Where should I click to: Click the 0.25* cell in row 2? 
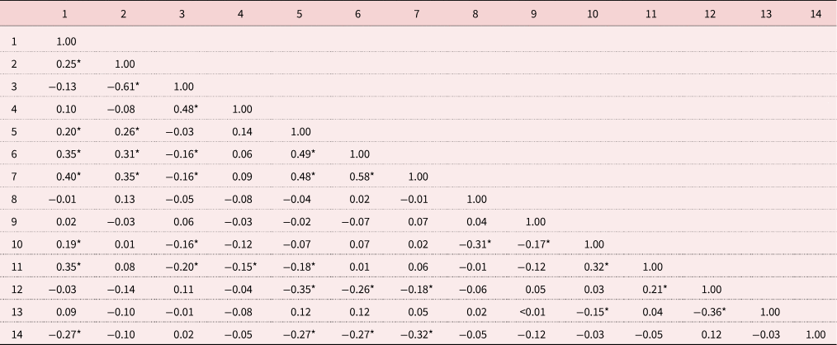click(68, 64)
